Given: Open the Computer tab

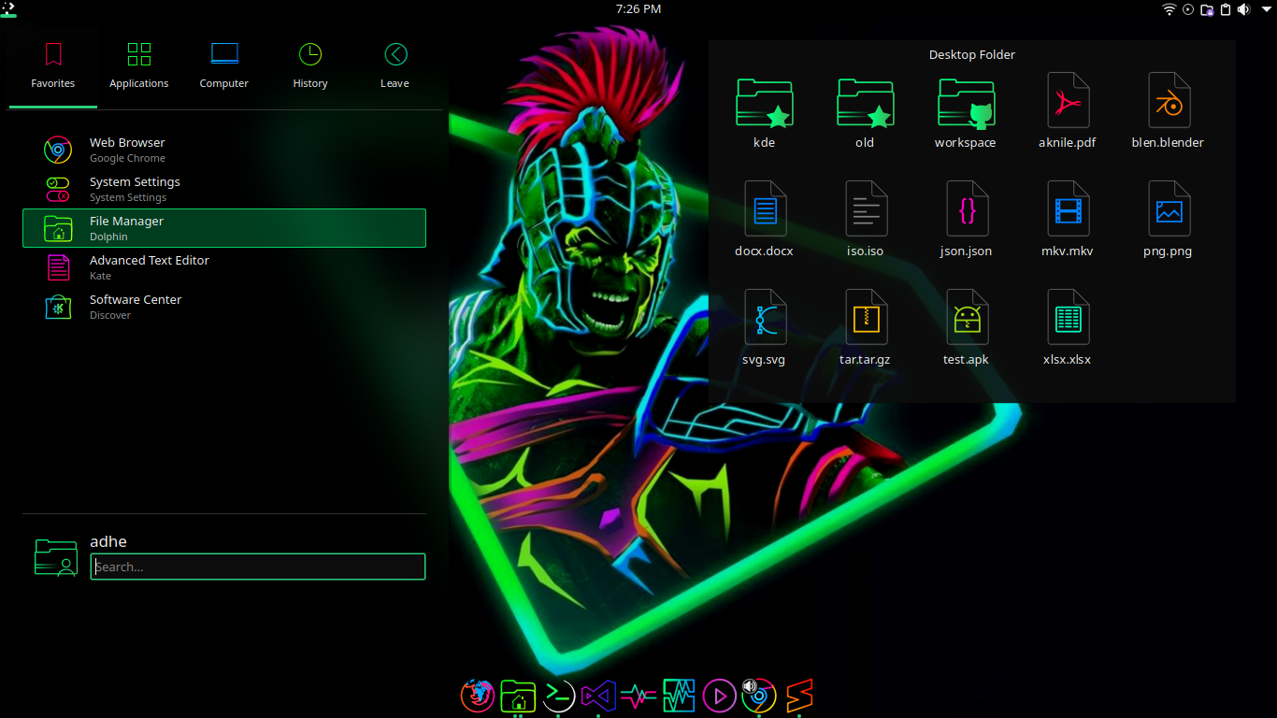Looking at the screenshot, I should click(224, 65).
